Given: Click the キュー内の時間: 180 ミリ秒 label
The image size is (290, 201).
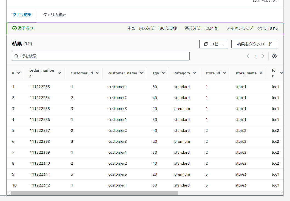Looking at the screenshot, I should tap(152, 28).
